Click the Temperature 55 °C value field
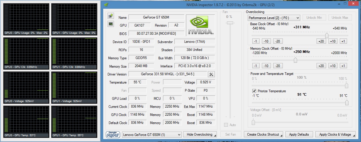Screen dimensions: 361x142 (x=137, y=82)
